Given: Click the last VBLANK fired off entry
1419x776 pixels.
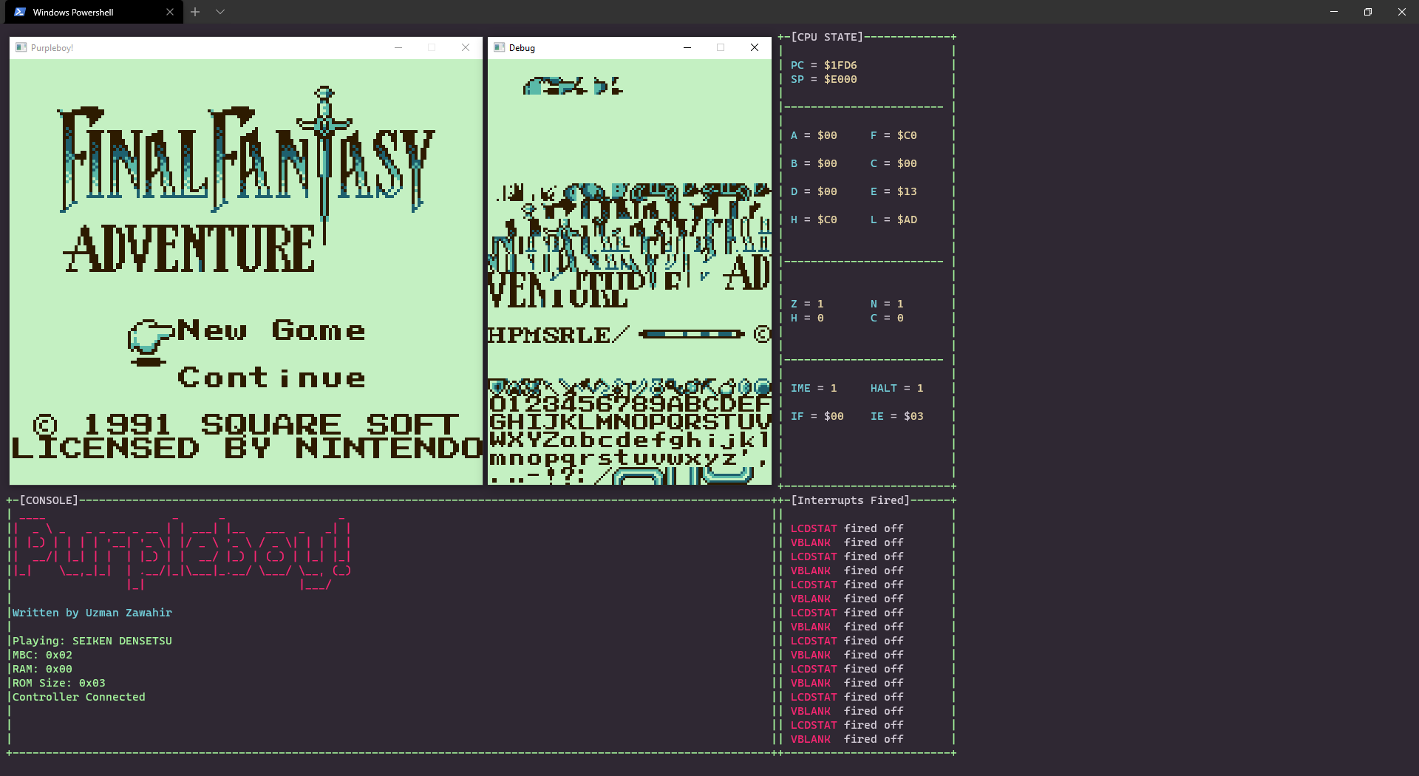Looking at the screenshot, I should point(847,739).
